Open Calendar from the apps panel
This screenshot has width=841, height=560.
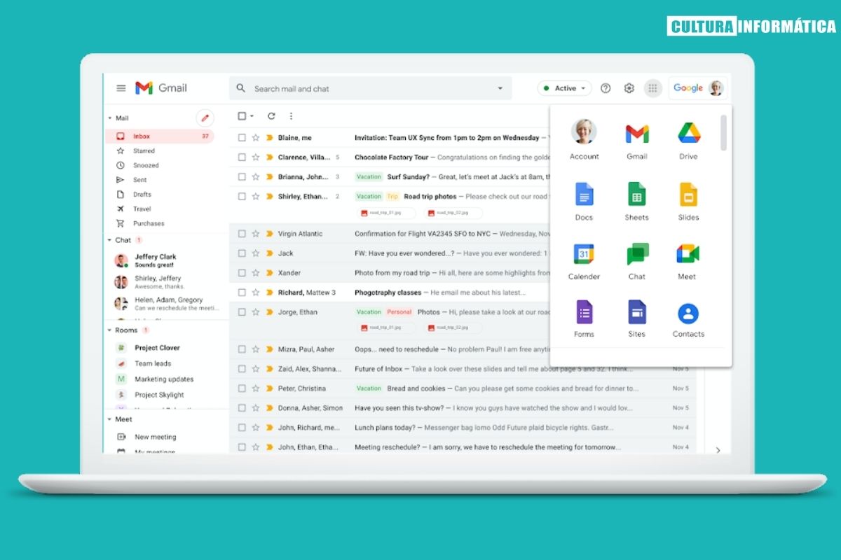(584, 261)
